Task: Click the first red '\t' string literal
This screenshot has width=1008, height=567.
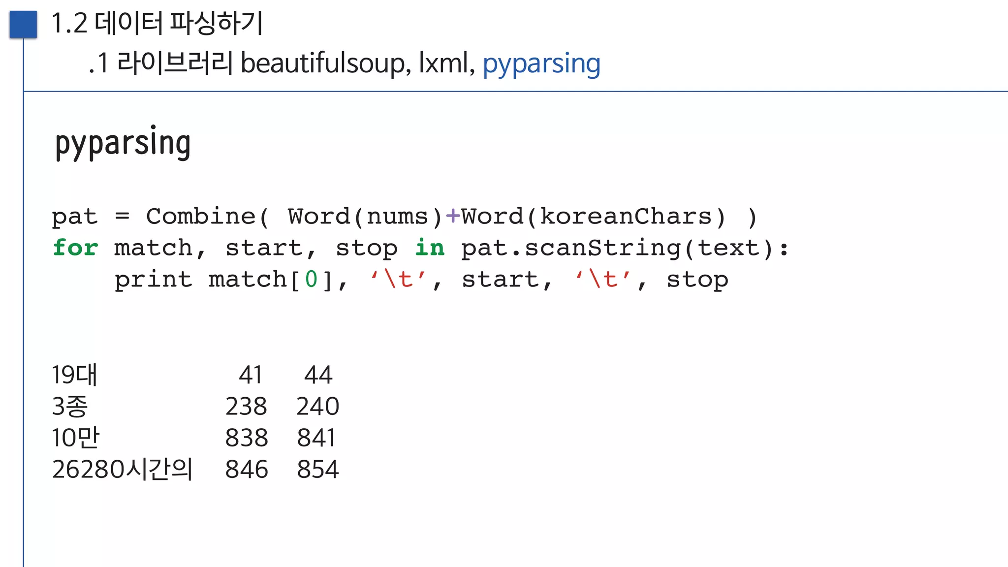Action: [x=399, y=280]
